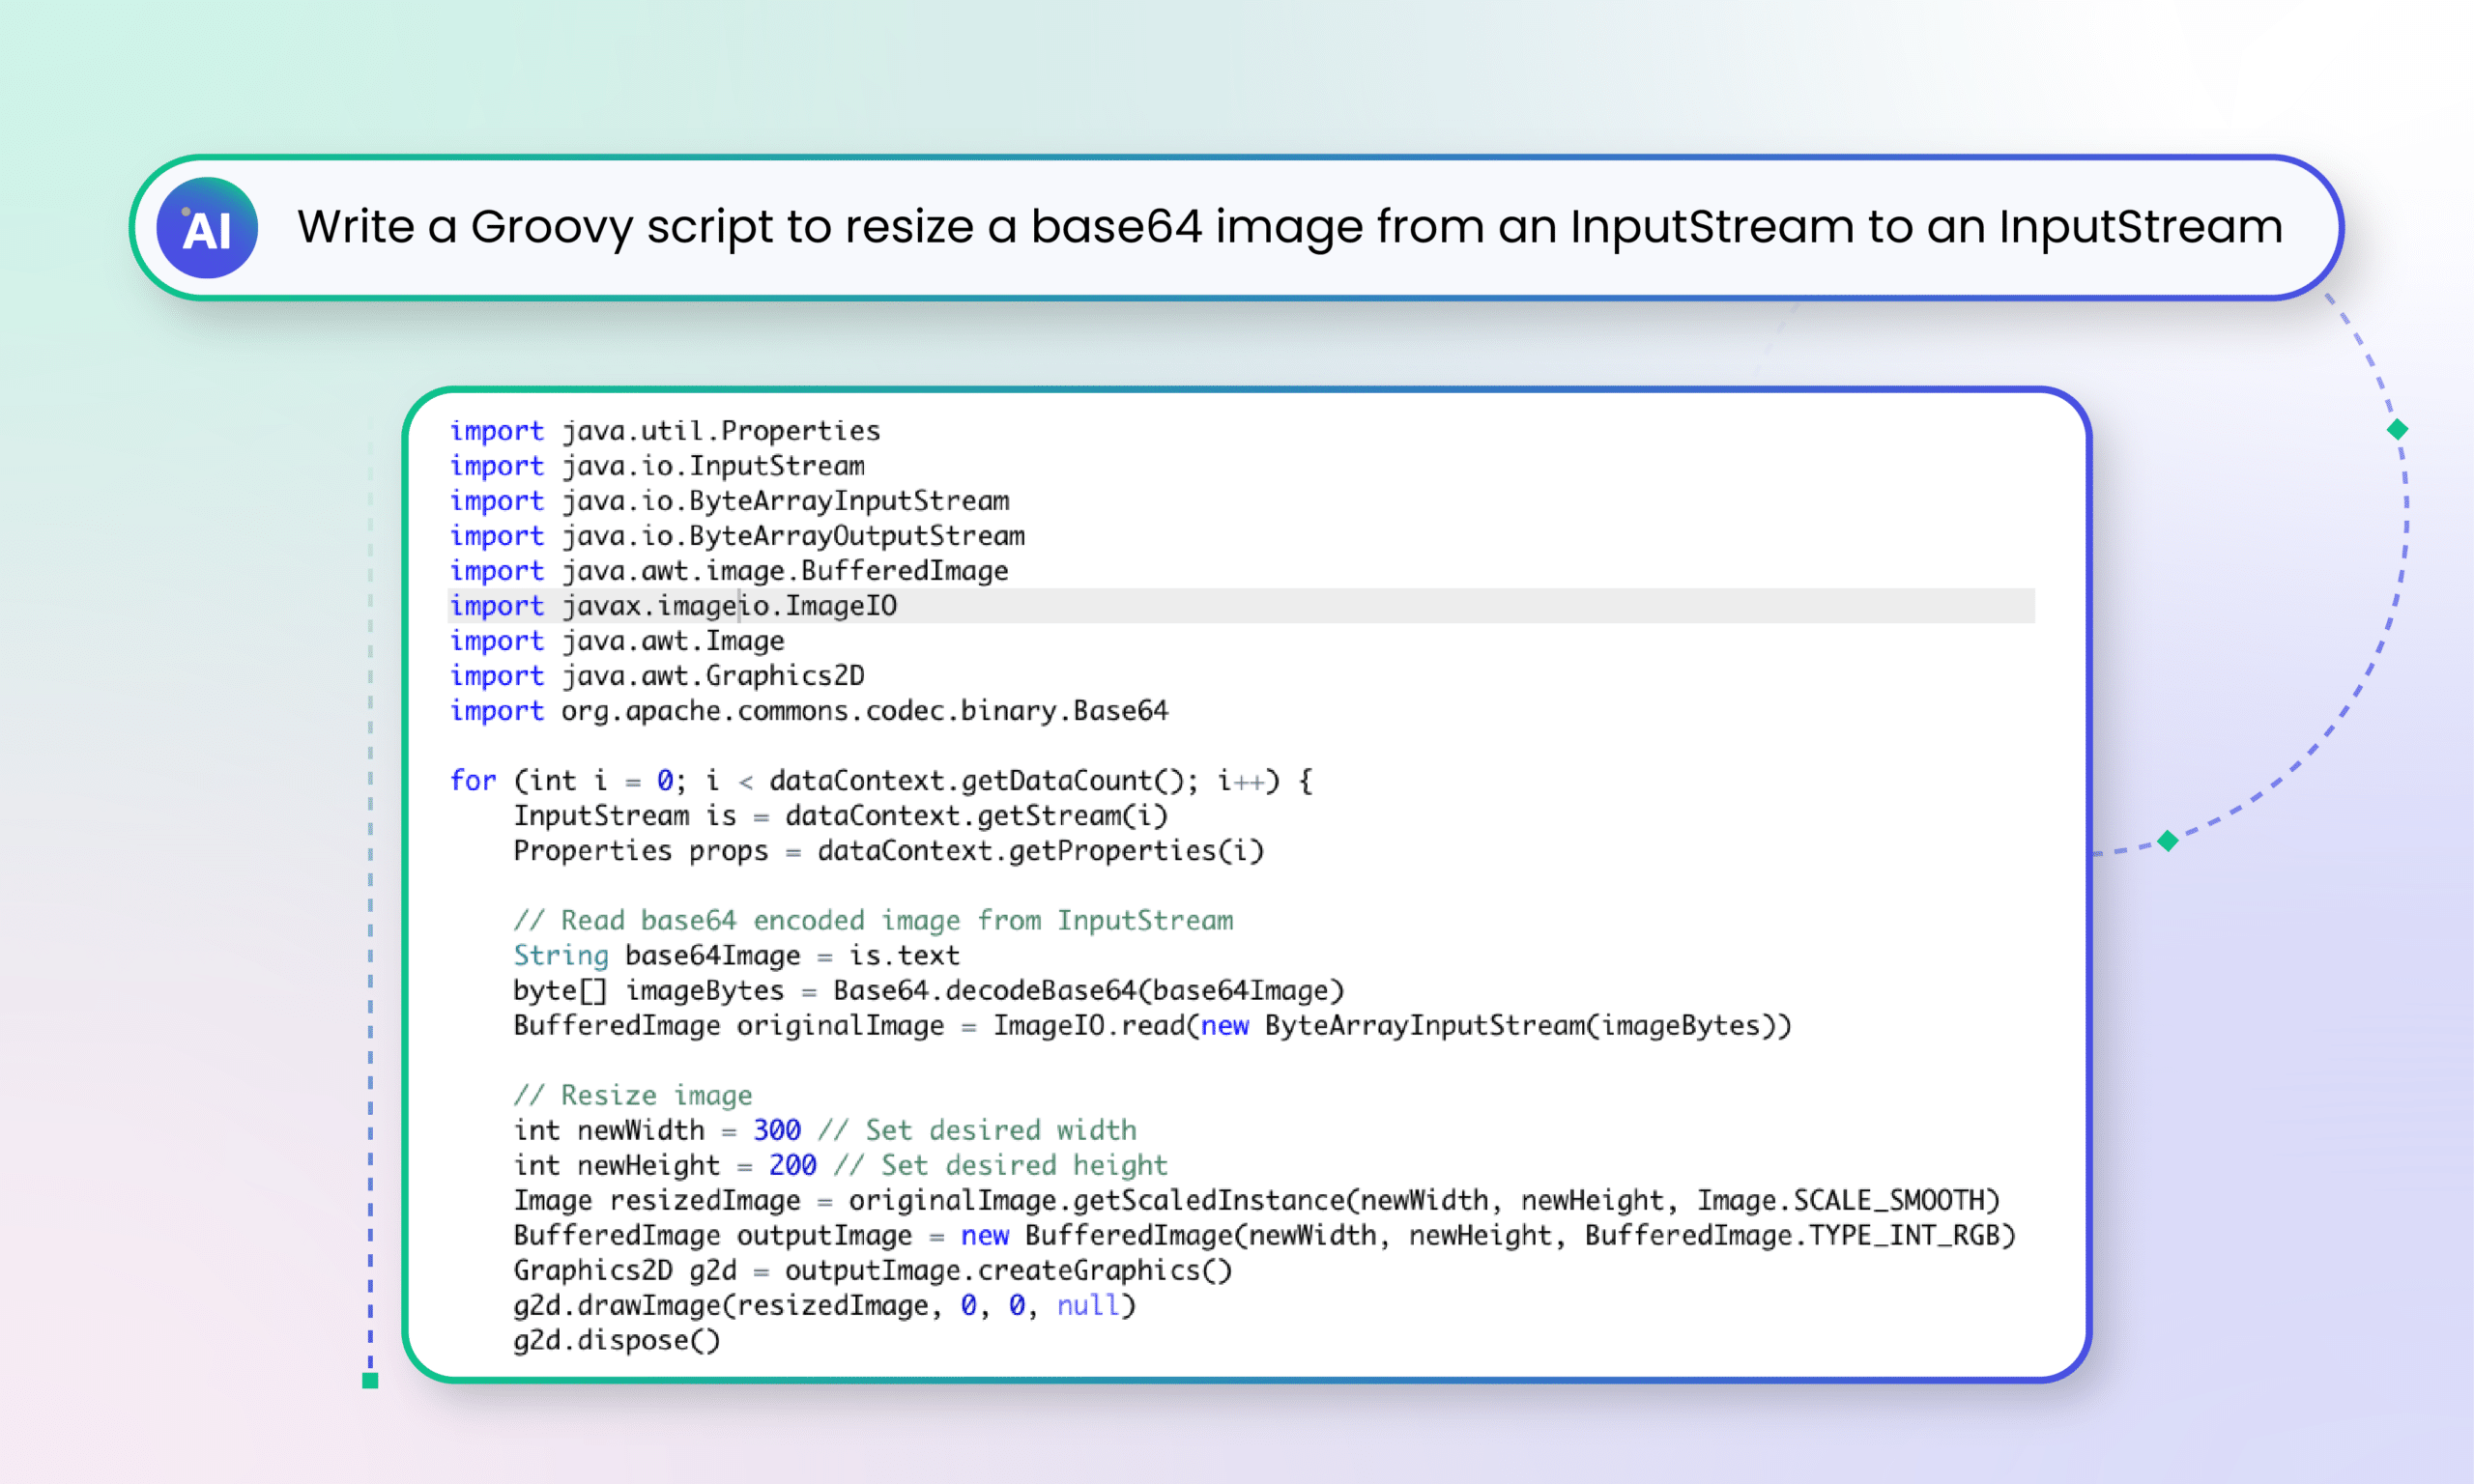Click the 'int newHeight = 200' line
This screenshot has width=2474, height=1484.
(x=841, y=1166)
